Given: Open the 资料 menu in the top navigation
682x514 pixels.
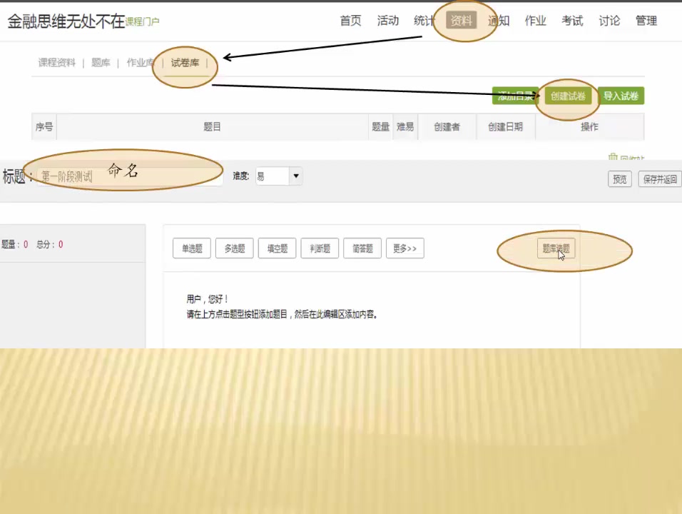Looking at the screenshot, I should (460, 21).
